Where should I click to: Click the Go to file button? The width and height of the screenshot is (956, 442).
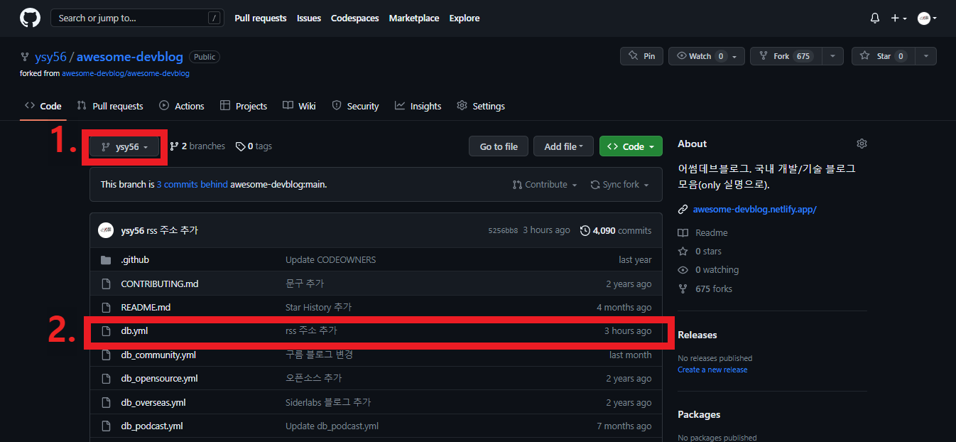(499, 146)
